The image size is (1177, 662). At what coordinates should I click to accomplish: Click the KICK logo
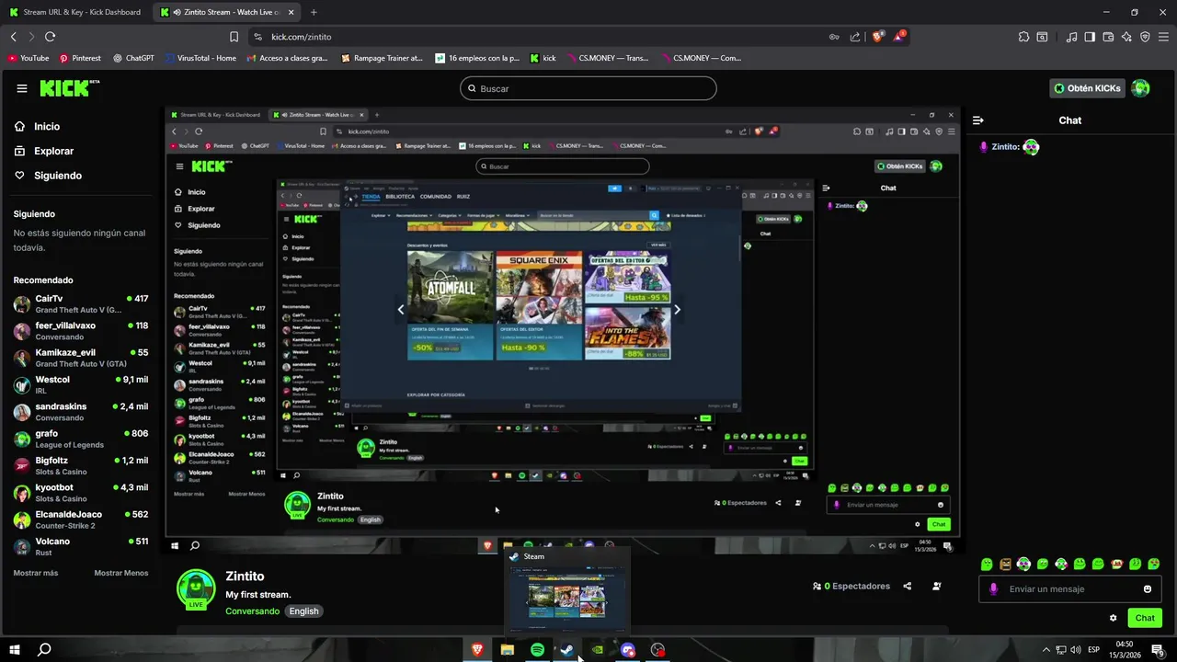(69, 88)
